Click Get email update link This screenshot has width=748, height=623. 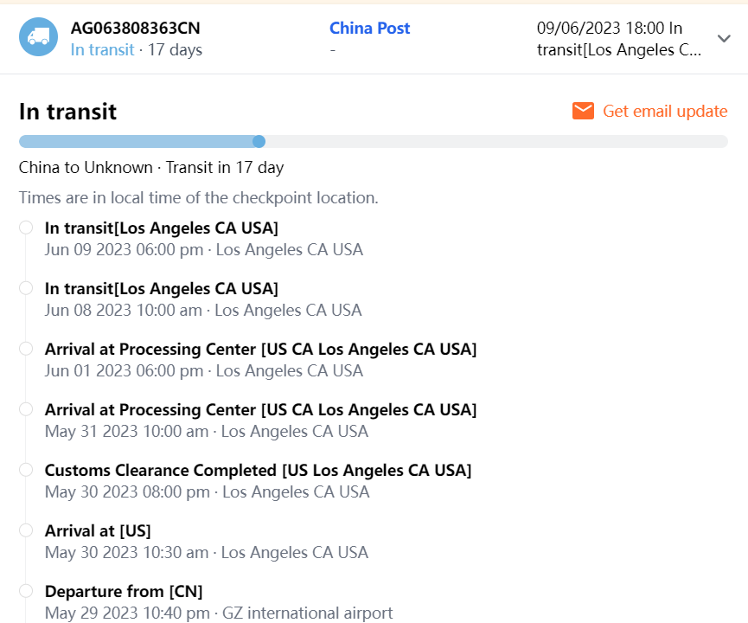665,111
